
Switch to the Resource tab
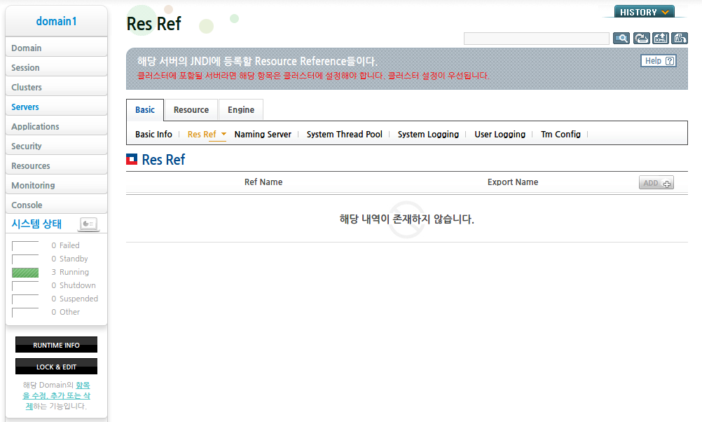(x=191, y=110)
